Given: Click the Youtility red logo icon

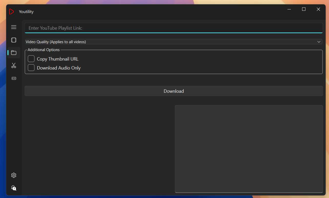Looking at the screenshot, I should click(x=11, y=11).
